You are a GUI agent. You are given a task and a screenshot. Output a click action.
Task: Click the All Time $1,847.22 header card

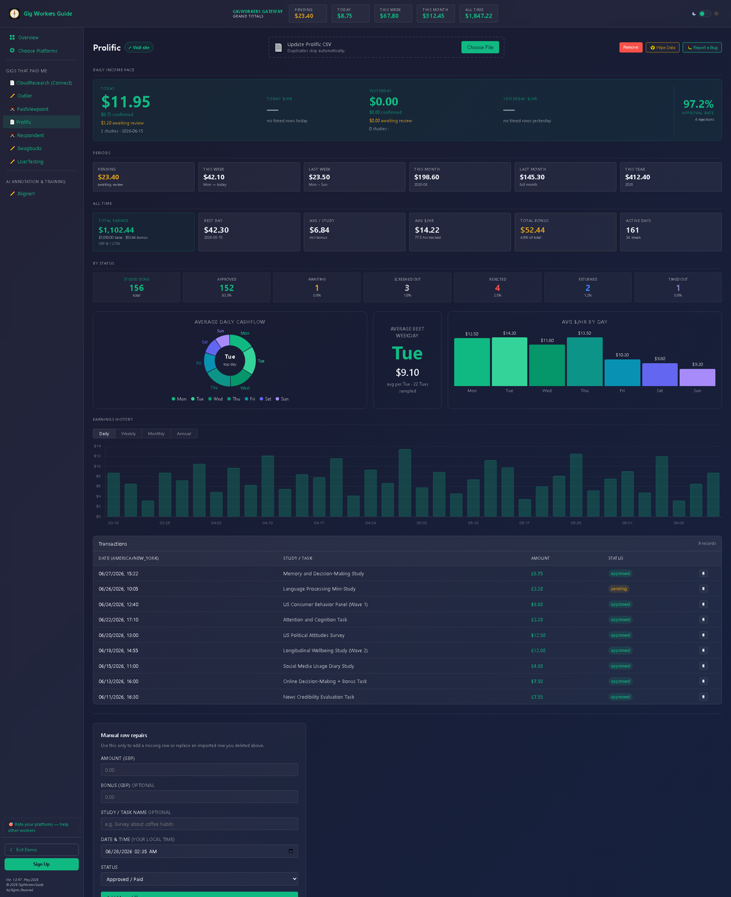coord(479,13)
